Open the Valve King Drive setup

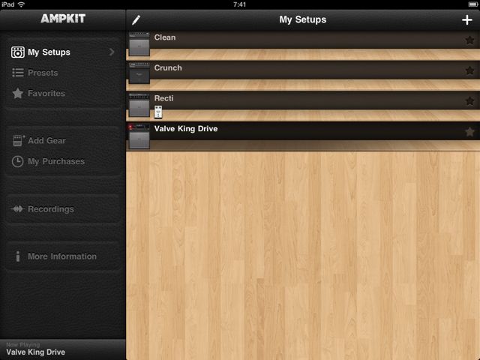tap(303, 136)
